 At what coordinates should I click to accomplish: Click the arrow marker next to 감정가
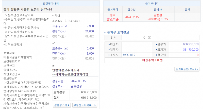pos(156,44)
